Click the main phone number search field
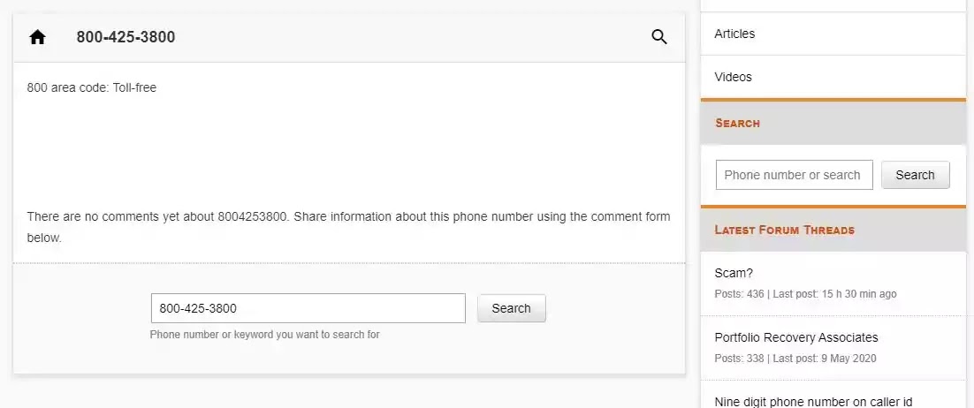974x408 pixels. tap(308, 308)
